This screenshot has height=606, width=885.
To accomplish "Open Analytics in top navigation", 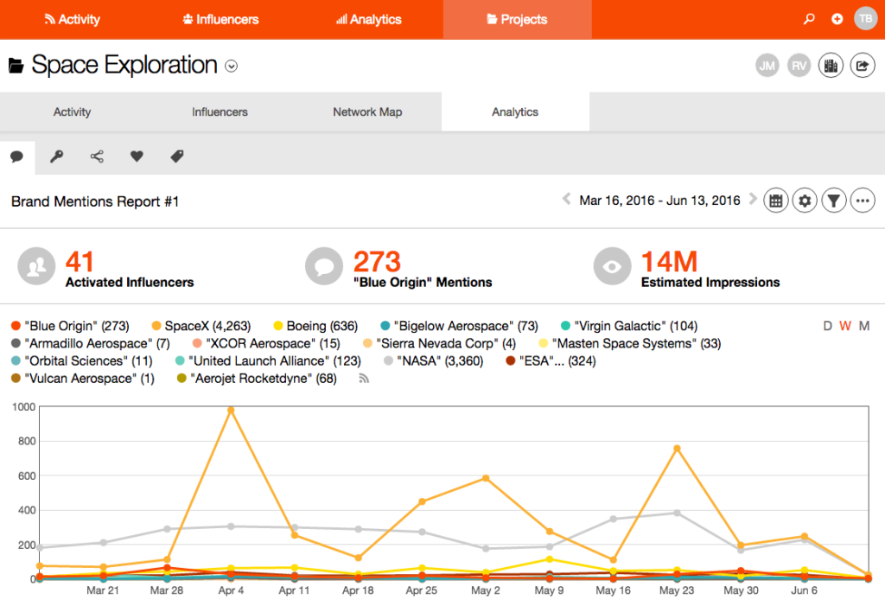I will point(368,19).
